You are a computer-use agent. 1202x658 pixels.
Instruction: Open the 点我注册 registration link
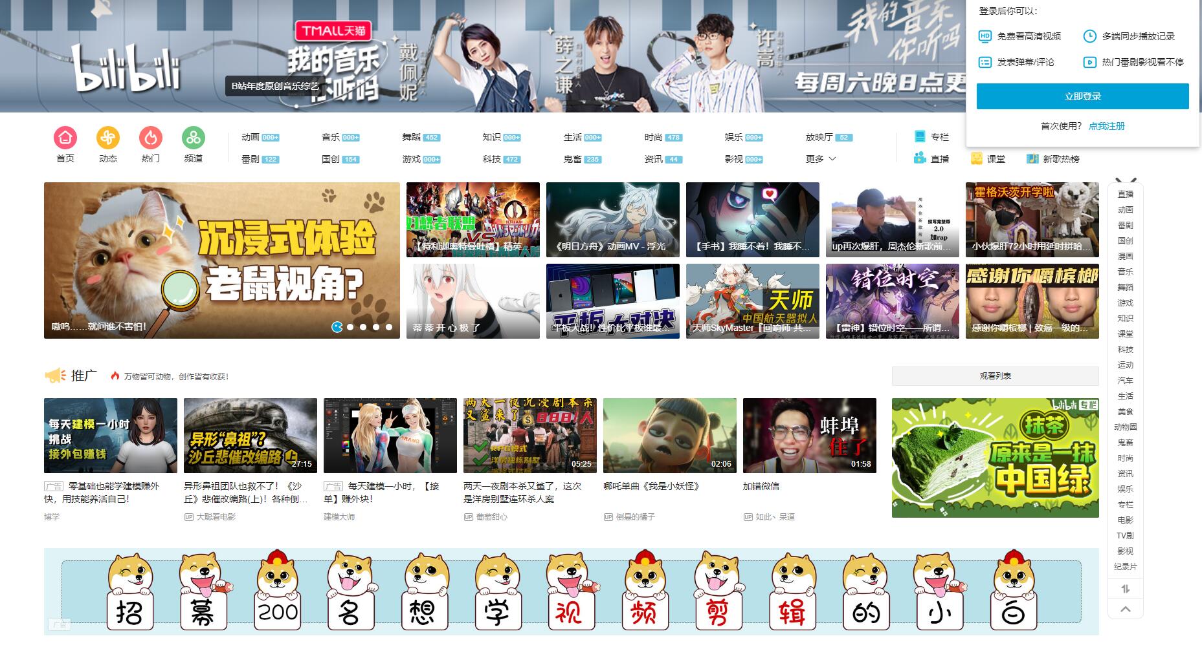pyautogui.click(x=1107, y=126)
